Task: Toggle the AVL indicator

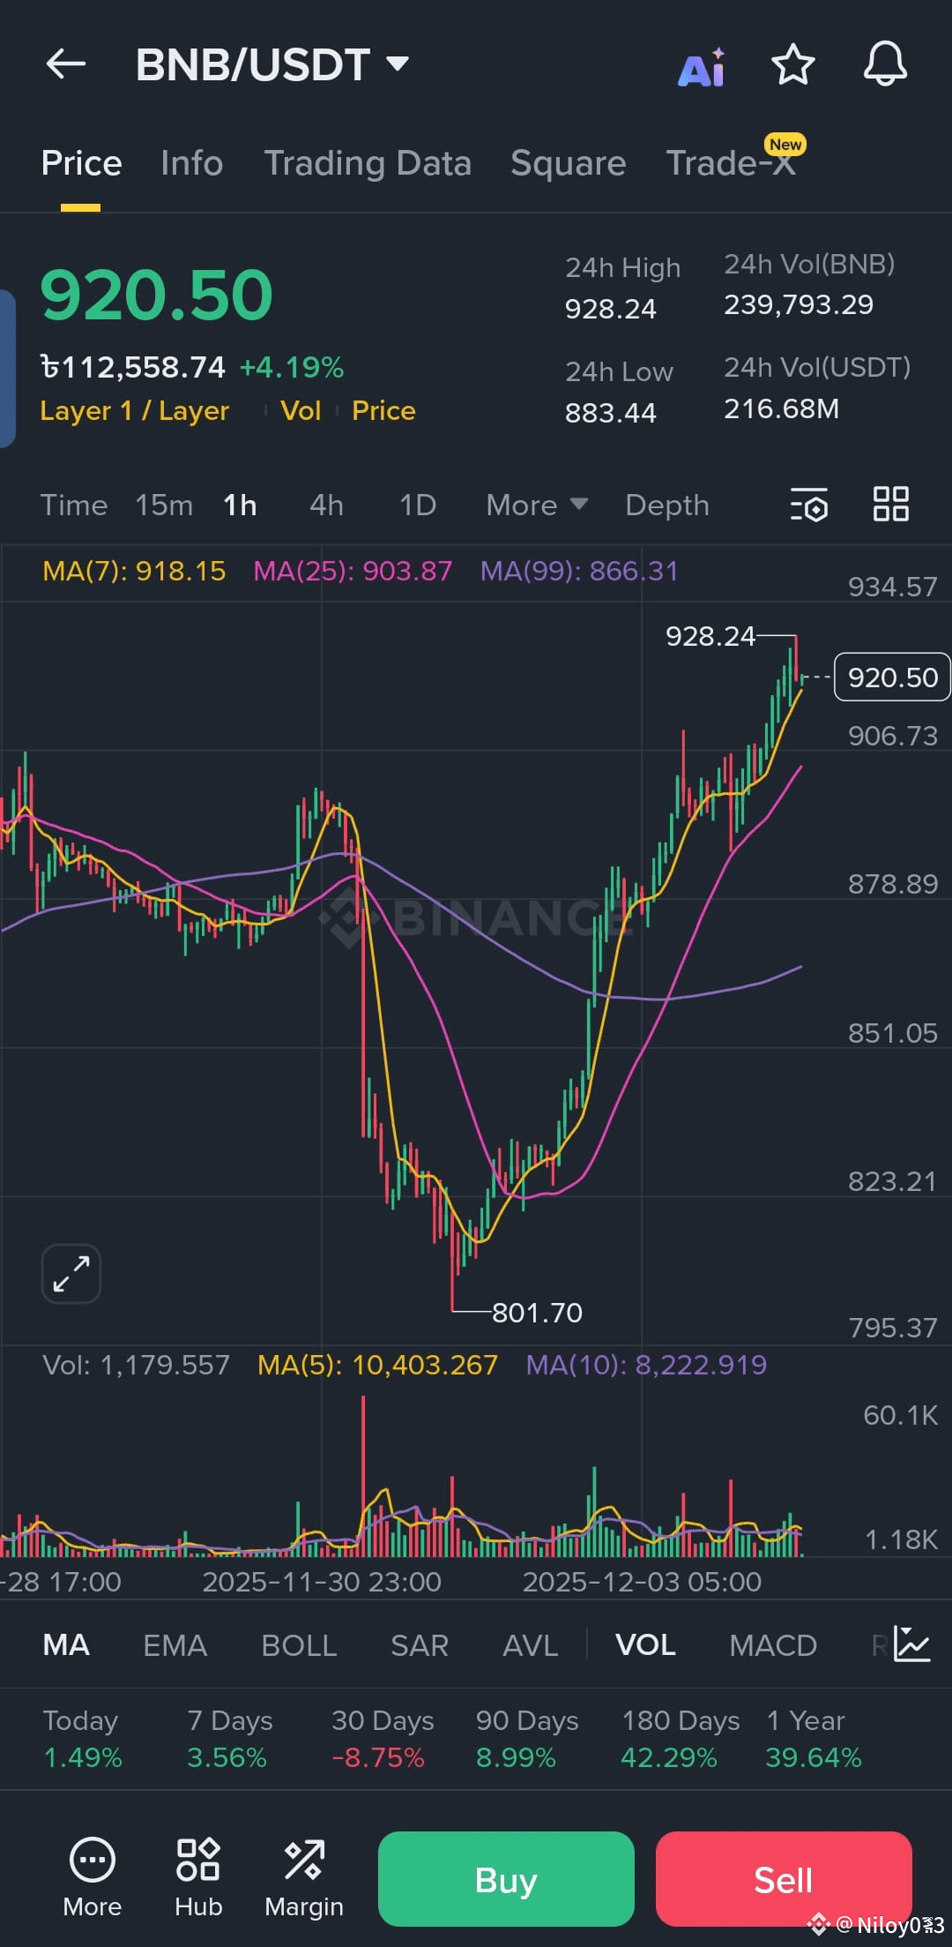Action: click(531, 1645)
